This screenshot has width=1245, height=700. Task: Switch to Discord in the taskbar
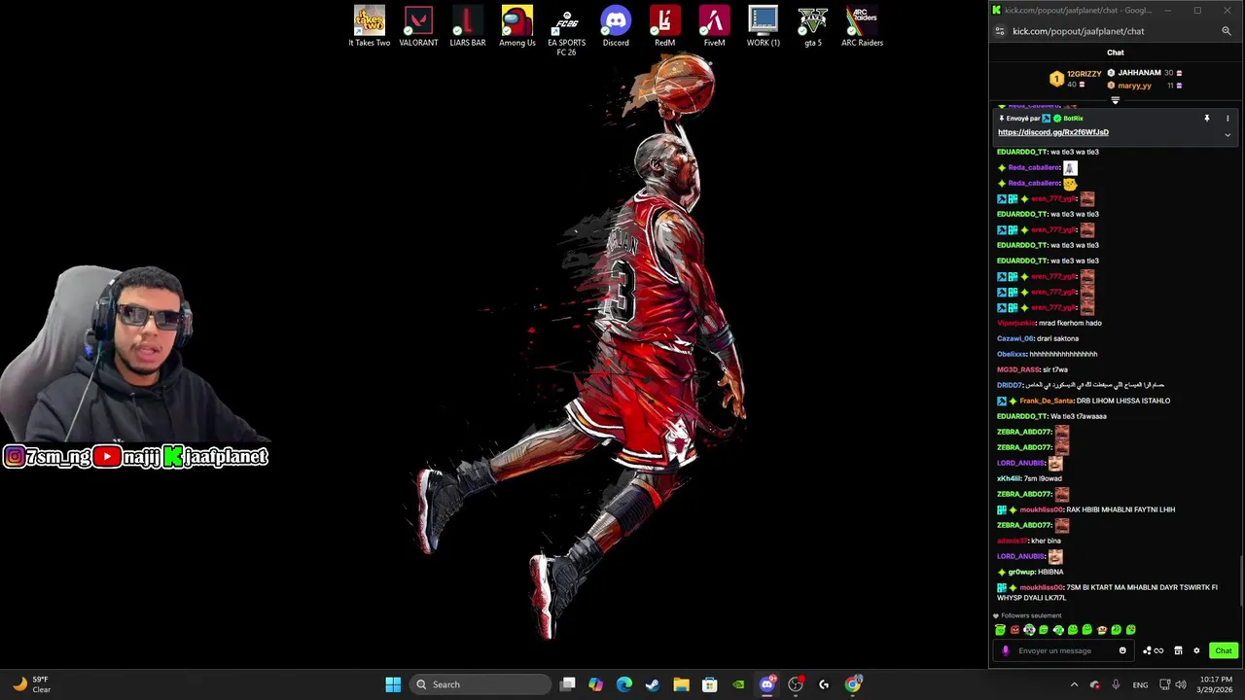[x=766, y=684]
